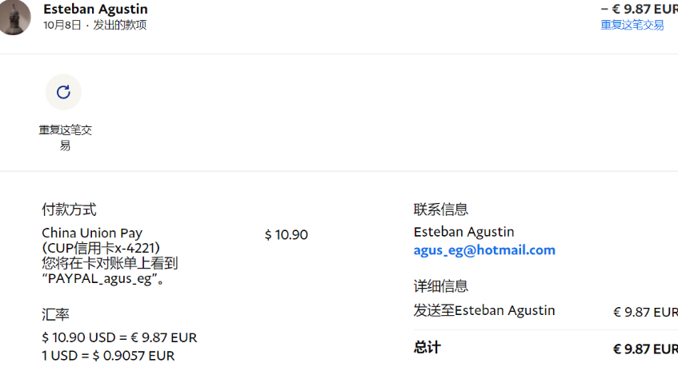Screen dimensions: 678x367
Task: Click the 汇率 section heading
Action: 55,314
